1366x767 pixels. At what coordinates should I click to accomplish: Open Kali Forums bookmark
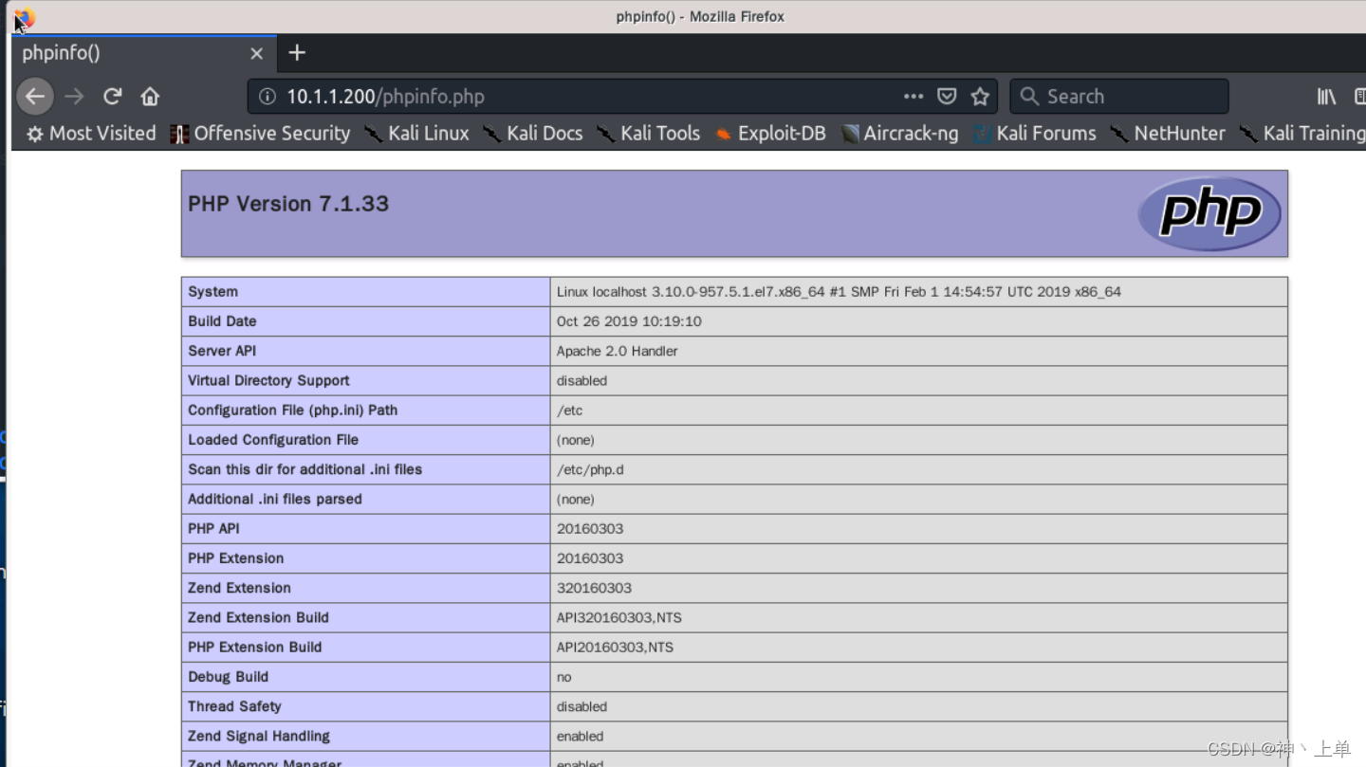[1034, 134]
